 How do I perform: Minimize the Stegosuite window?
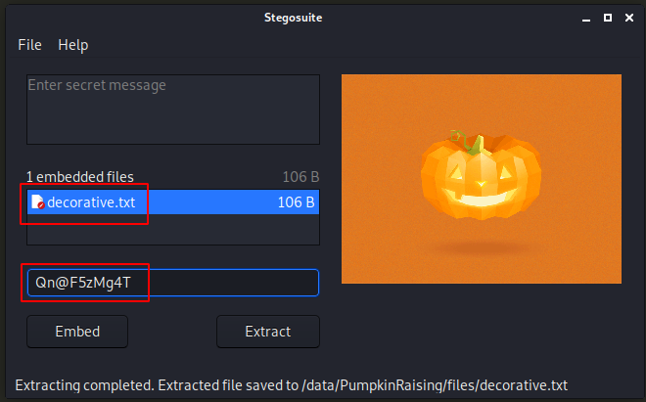point(584,17)
